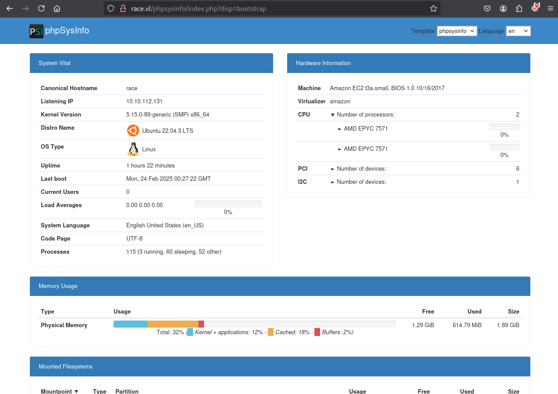This screenshot has height=394, width=558.
Task: Click the Ubuntu distro logo
Action: [133, 131]
